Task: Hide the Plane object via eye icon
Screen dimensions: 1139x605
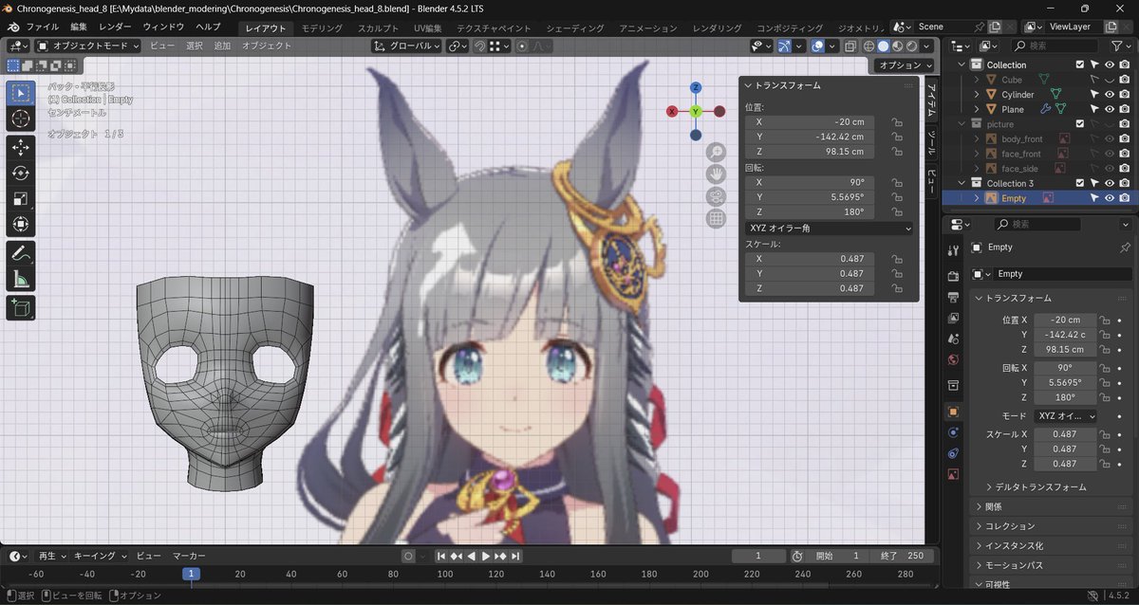Action: (x=1109, y=110)
